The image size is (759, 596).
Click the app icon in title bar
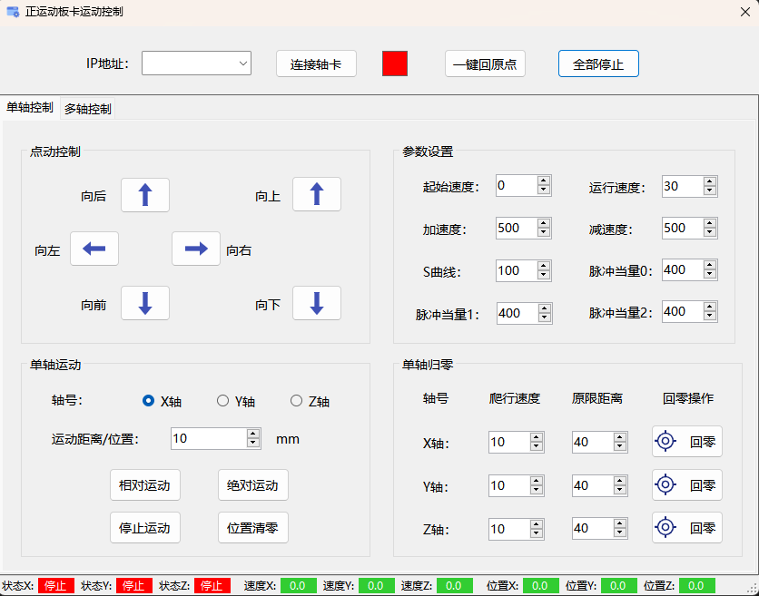[x=13, y=12]
